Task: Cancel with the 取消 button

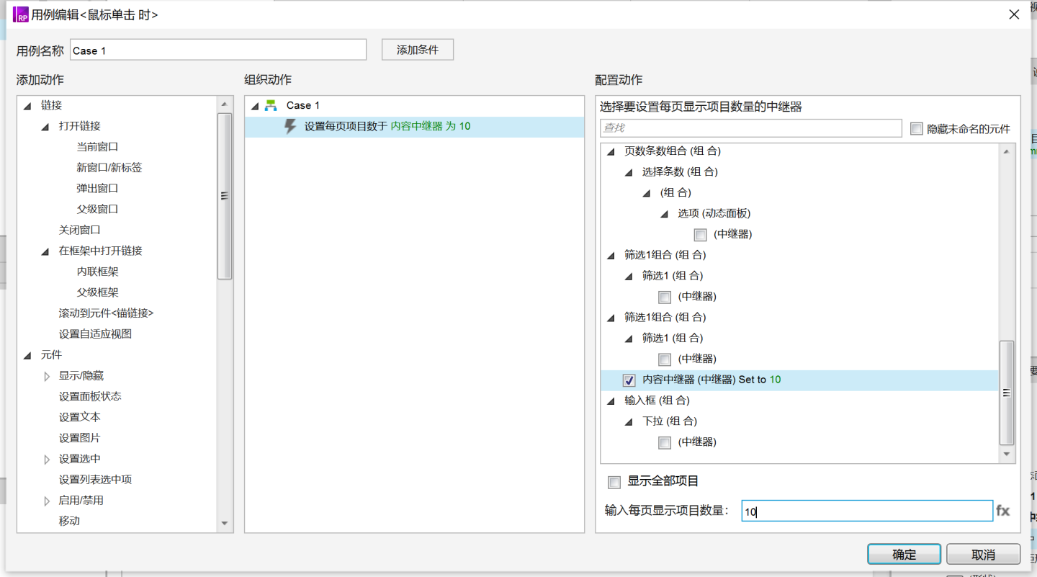Action: (x=983, y=554)
